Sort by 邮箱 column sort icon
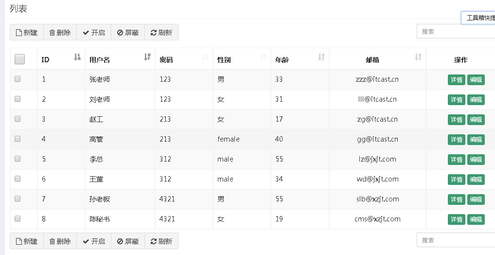Image resolution: width=495 pixels, height=255 pixels. tap(418, 57)
